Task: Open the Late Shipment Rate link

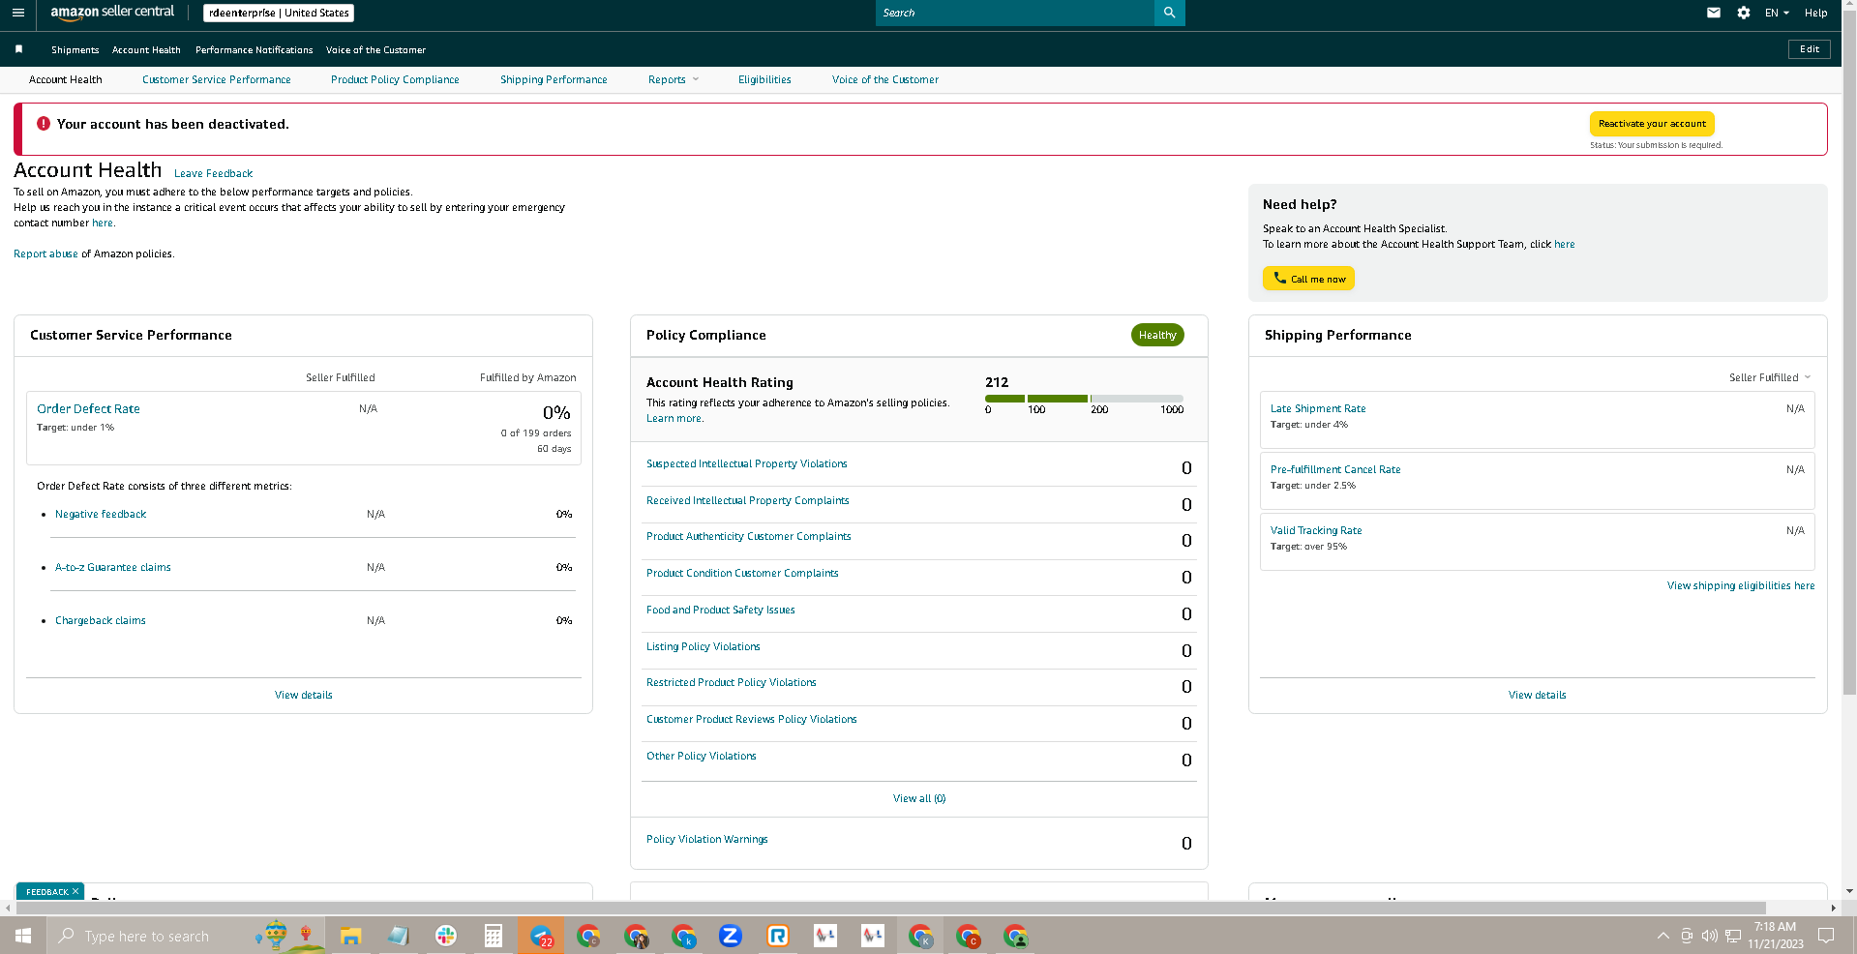Action: coord(1318,408)
